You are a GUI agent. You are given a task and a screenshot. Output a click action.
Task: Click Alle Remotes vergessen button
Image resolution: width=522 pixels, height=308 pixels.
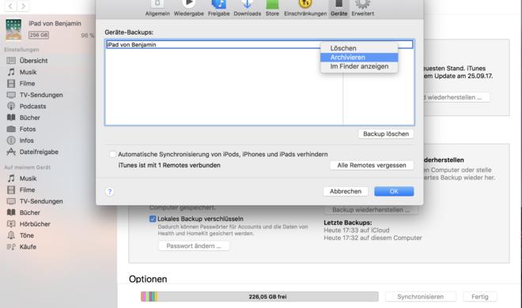pos(372,165)
